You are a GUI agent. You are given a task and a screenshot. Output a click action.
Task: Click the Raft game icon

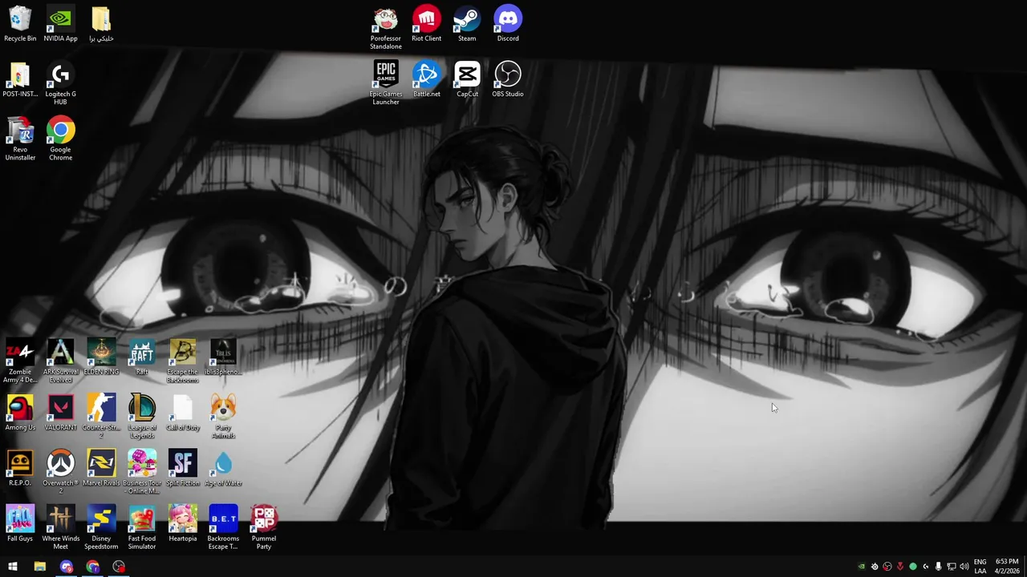142,357
